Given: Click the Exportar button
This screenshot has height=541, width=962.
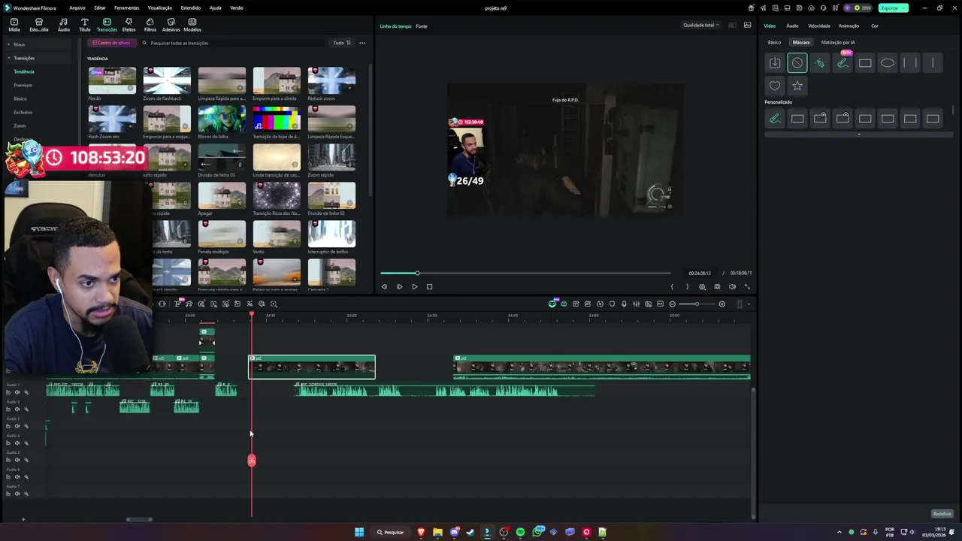Looking at the screenshot, I should point(893,8).
